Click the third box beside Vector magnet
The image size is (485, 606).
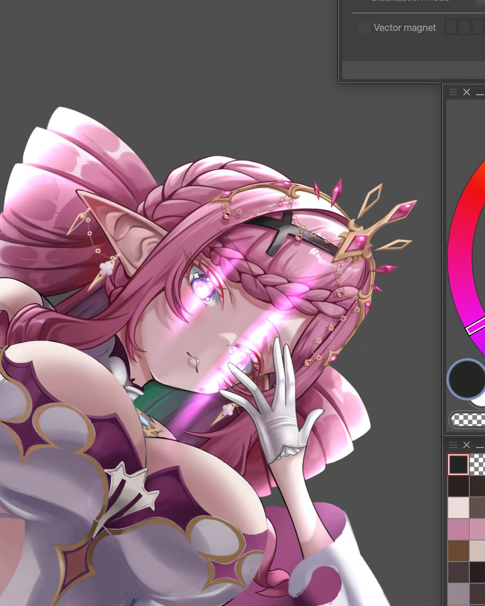477,26
